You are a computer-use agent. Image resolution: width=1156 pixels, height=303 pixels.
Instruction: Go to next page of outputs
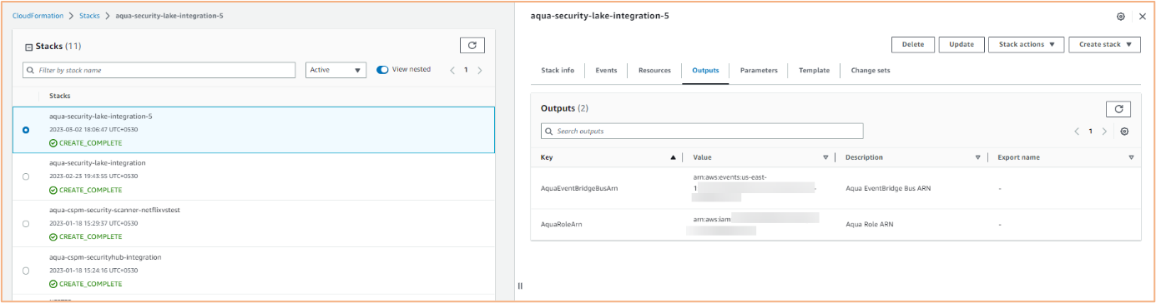tap(1104, 132)
